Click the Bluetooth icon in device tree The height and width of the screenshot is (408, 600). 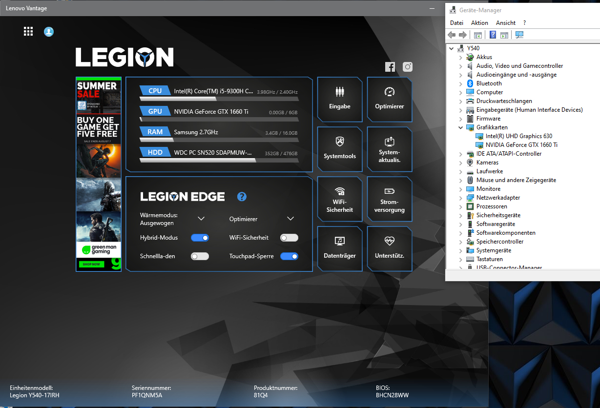(470, 83)
